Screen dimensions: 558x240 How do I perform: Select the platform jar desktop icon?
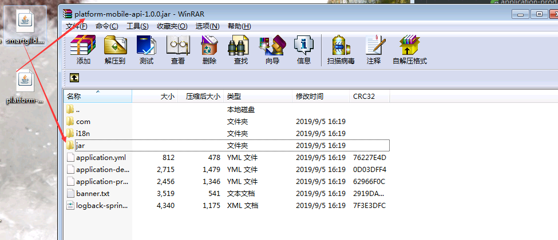[x=25, y=87]
